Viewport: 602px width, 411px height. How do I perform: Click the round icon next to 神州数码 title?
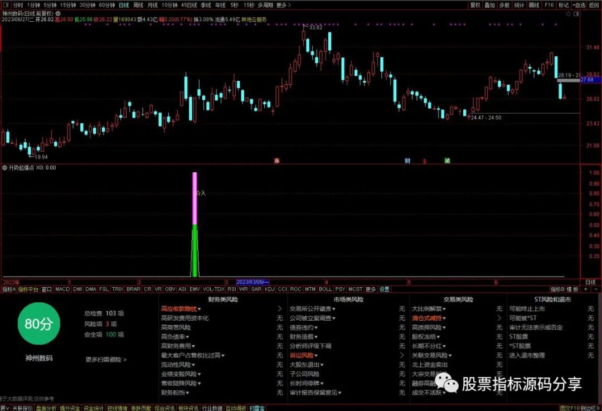coord(57,13)
